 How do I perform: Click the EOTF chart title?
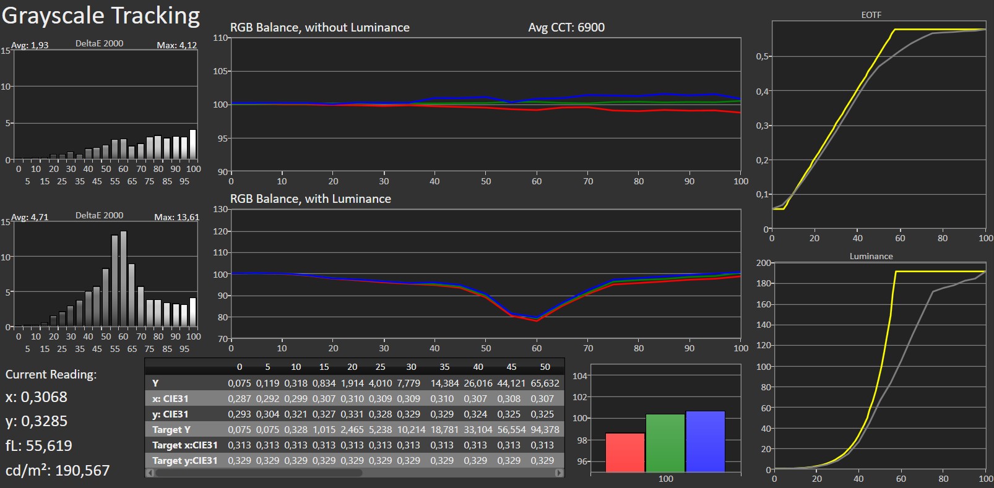pos(871,15)
